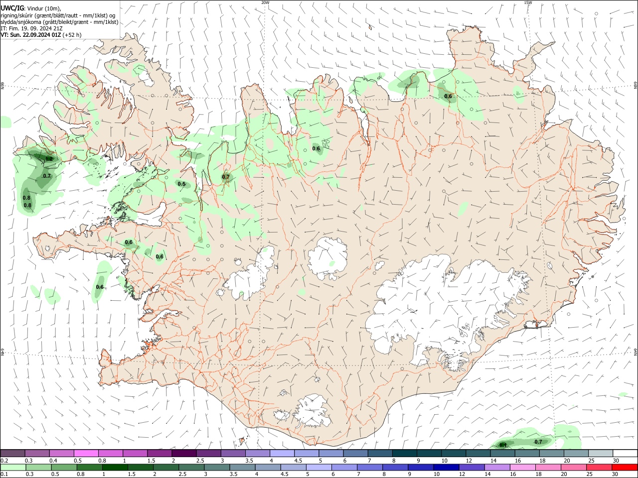638x478 pixels.
Task: Pick the bright red 30 swatch ending bottom legend row
Action: click(x=624, y=467)
